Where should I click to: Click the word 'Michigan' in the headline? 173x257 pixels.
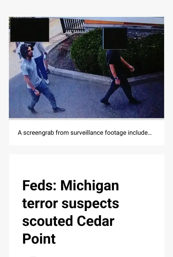click(89, 186)
